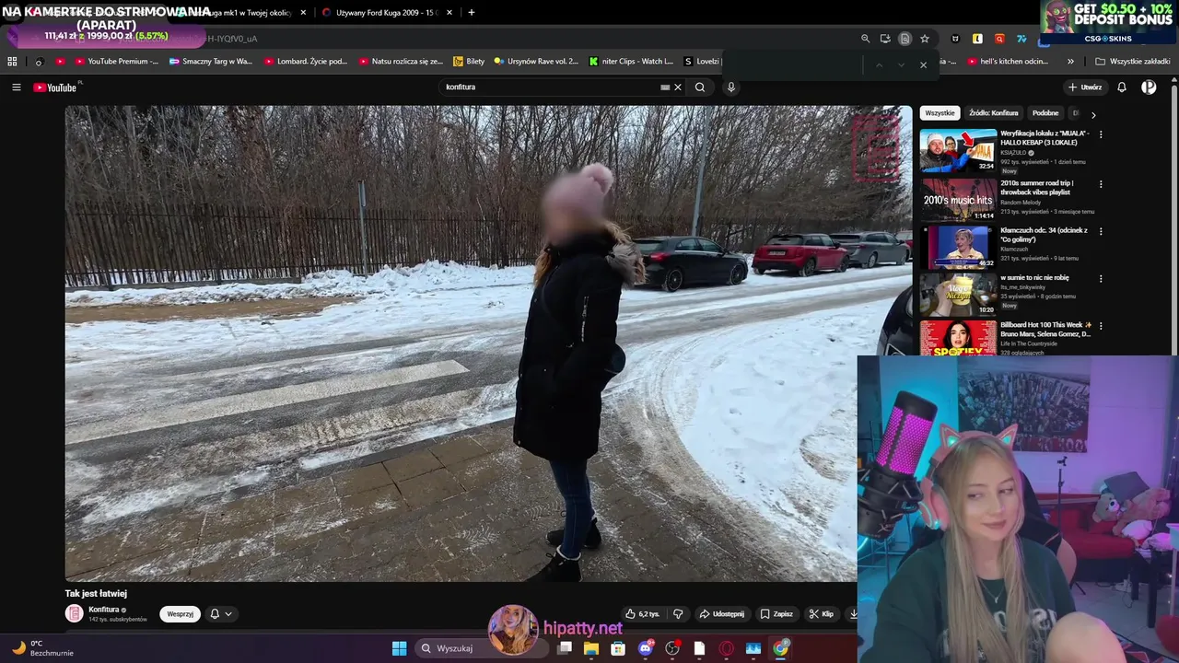The height and width of the screenshot is (663, 1179).
Task: Open the YouTube guide hamburger menu
Action: 17,87
